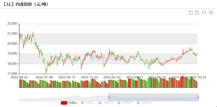Screen dimensions: 217x107
Task: Click the 2023-06-19 date label
Action: [x=157, y=77]
